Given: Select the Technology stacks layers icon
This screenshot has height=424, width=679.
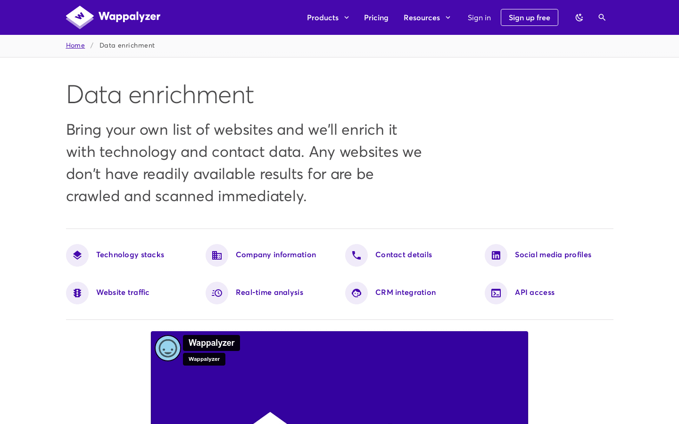Looking at the screenshot, I should (77, 255).
